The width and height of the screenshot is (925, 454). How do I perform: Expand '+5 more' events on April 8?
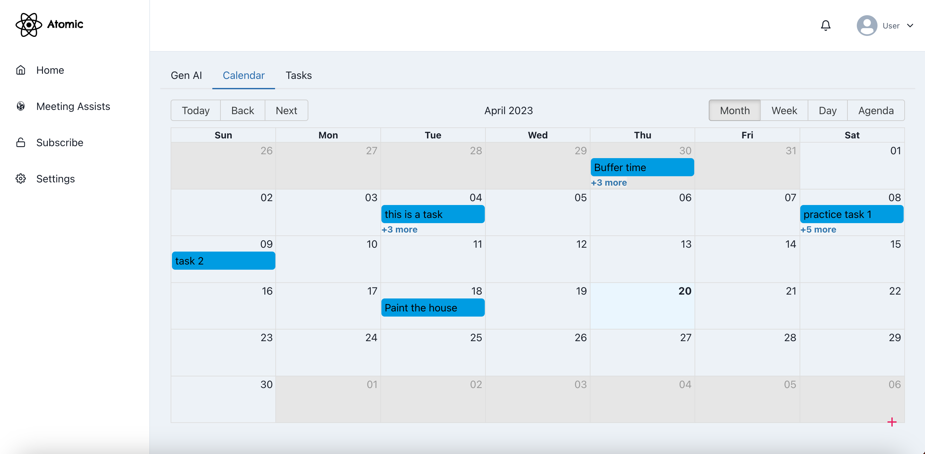point(818,229)
